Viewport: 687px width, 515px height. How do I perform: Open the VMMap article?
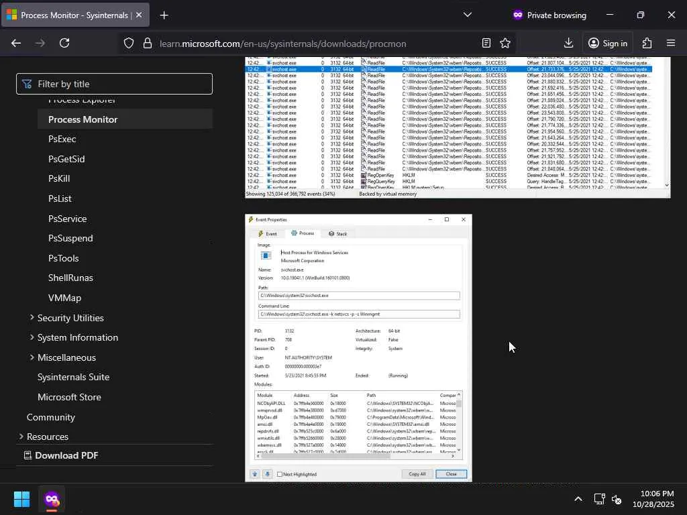(65, 298)
